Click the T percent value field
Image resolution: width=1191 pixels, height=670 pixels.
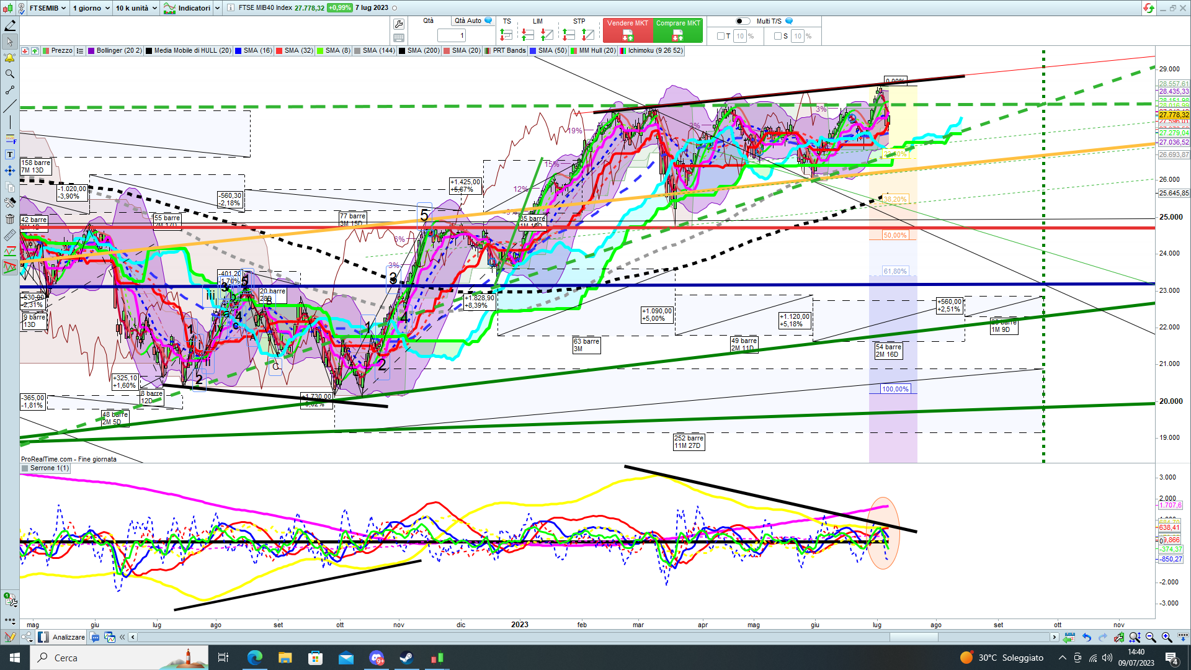[739, 36]
